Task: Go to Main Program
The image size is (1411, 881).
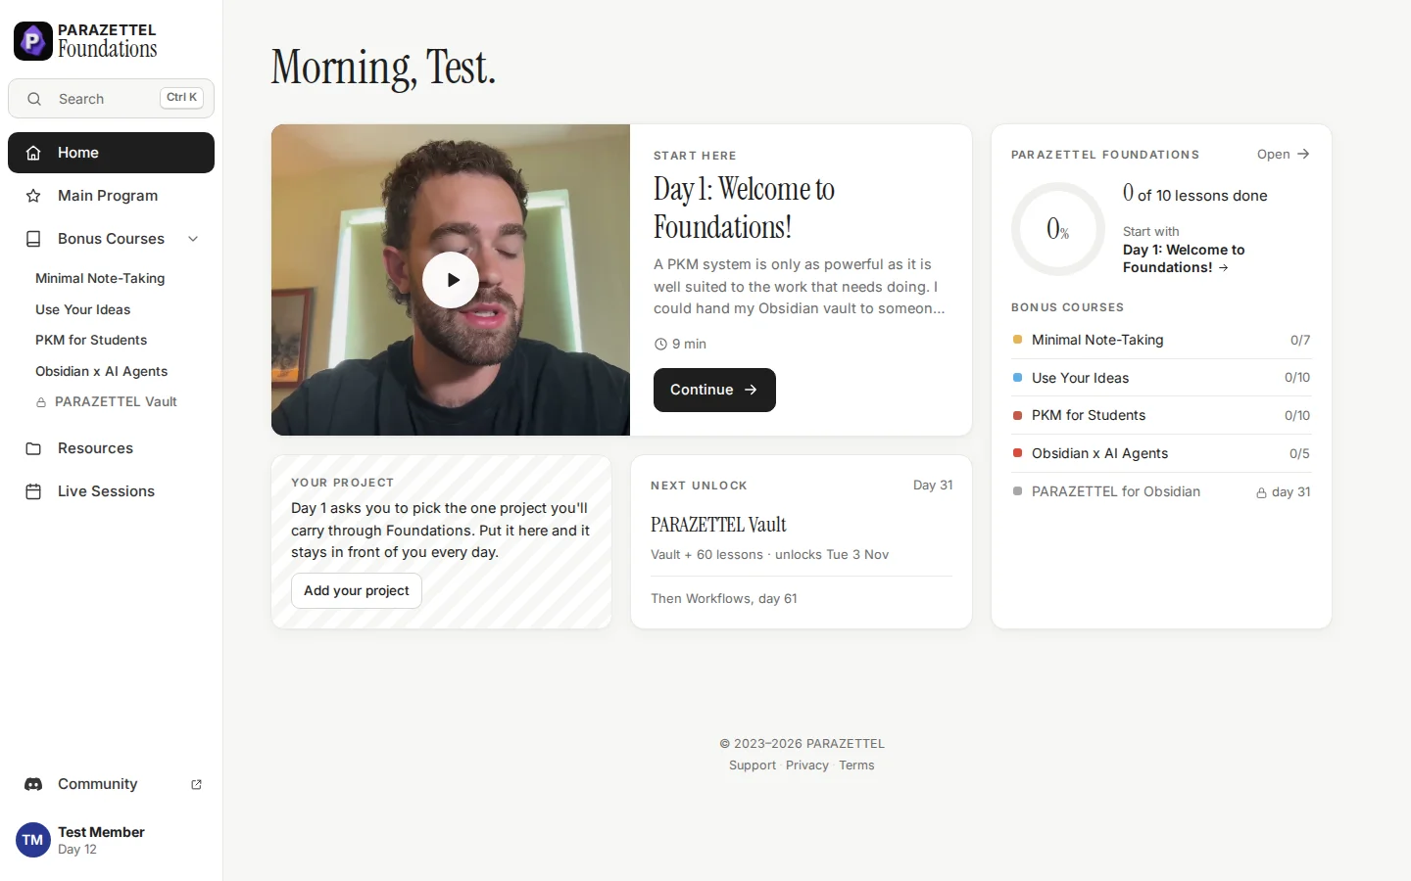Action: tap(111, 196)
